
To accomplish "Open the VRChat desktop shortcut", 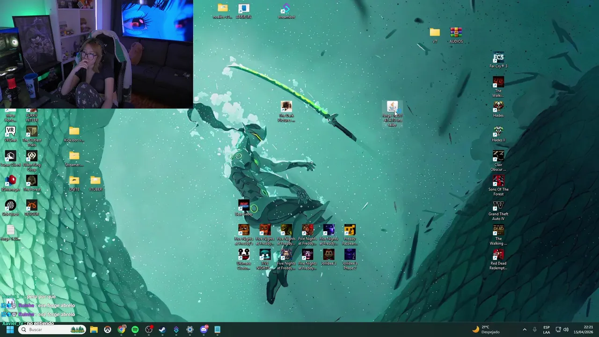I will 10,134.
